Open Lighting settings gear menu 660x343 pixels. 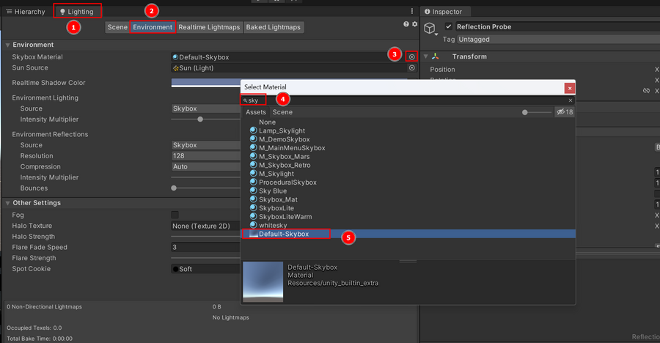414,24
